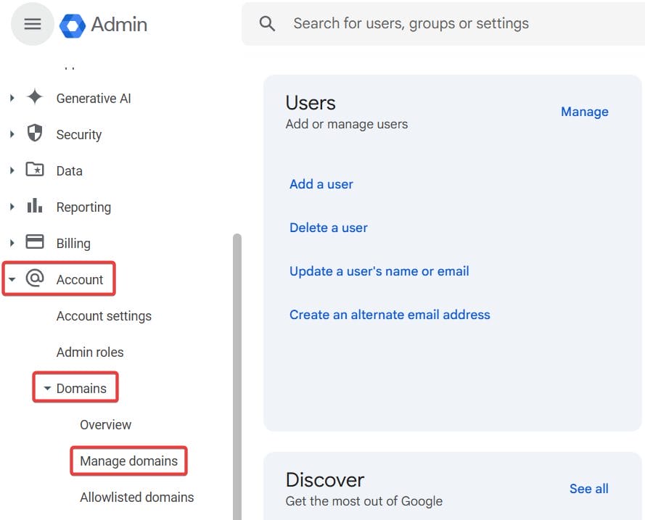645x520 pixels.
Task: Open the hamburger navigation menu
Action: click(x=32, y=23)
